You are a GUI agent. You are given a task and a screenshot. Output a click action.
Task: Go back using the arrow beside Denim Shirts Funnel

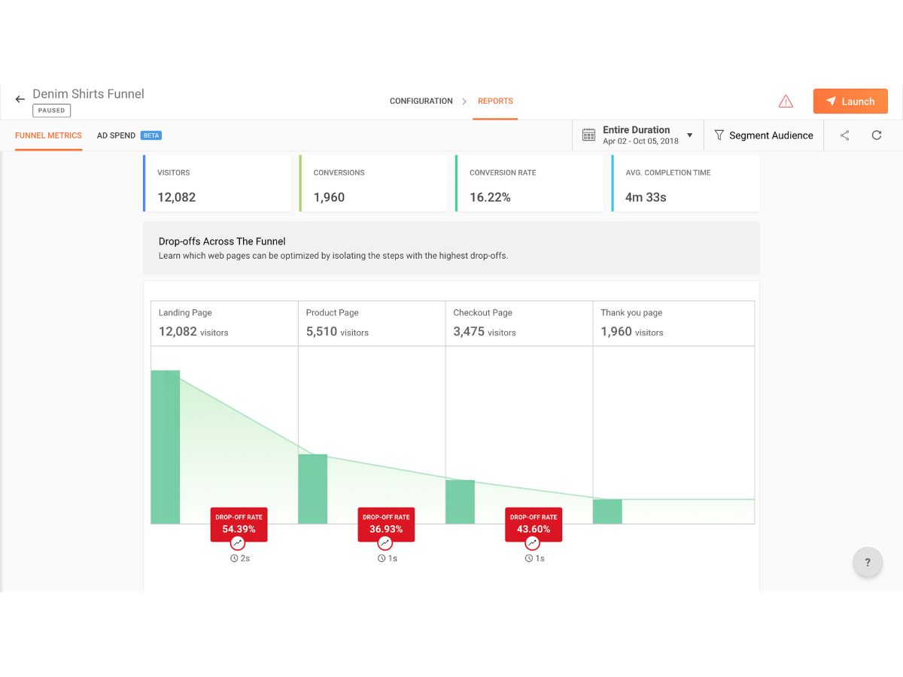(20, 99)
